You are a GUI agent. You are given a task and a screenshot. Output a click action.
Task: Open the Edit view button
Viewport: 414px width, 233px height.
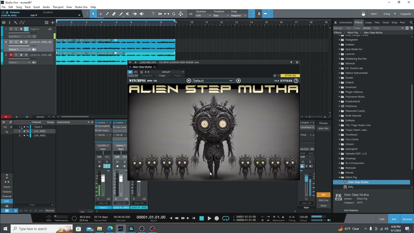[382, 219]
